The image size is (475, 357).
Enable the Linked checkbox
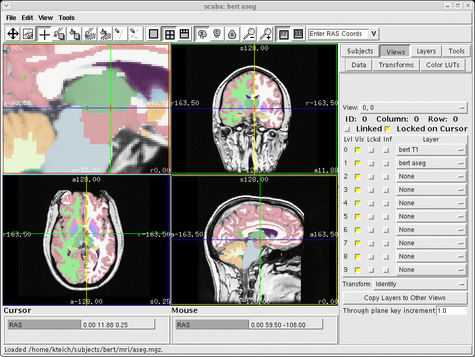(347, 129)
